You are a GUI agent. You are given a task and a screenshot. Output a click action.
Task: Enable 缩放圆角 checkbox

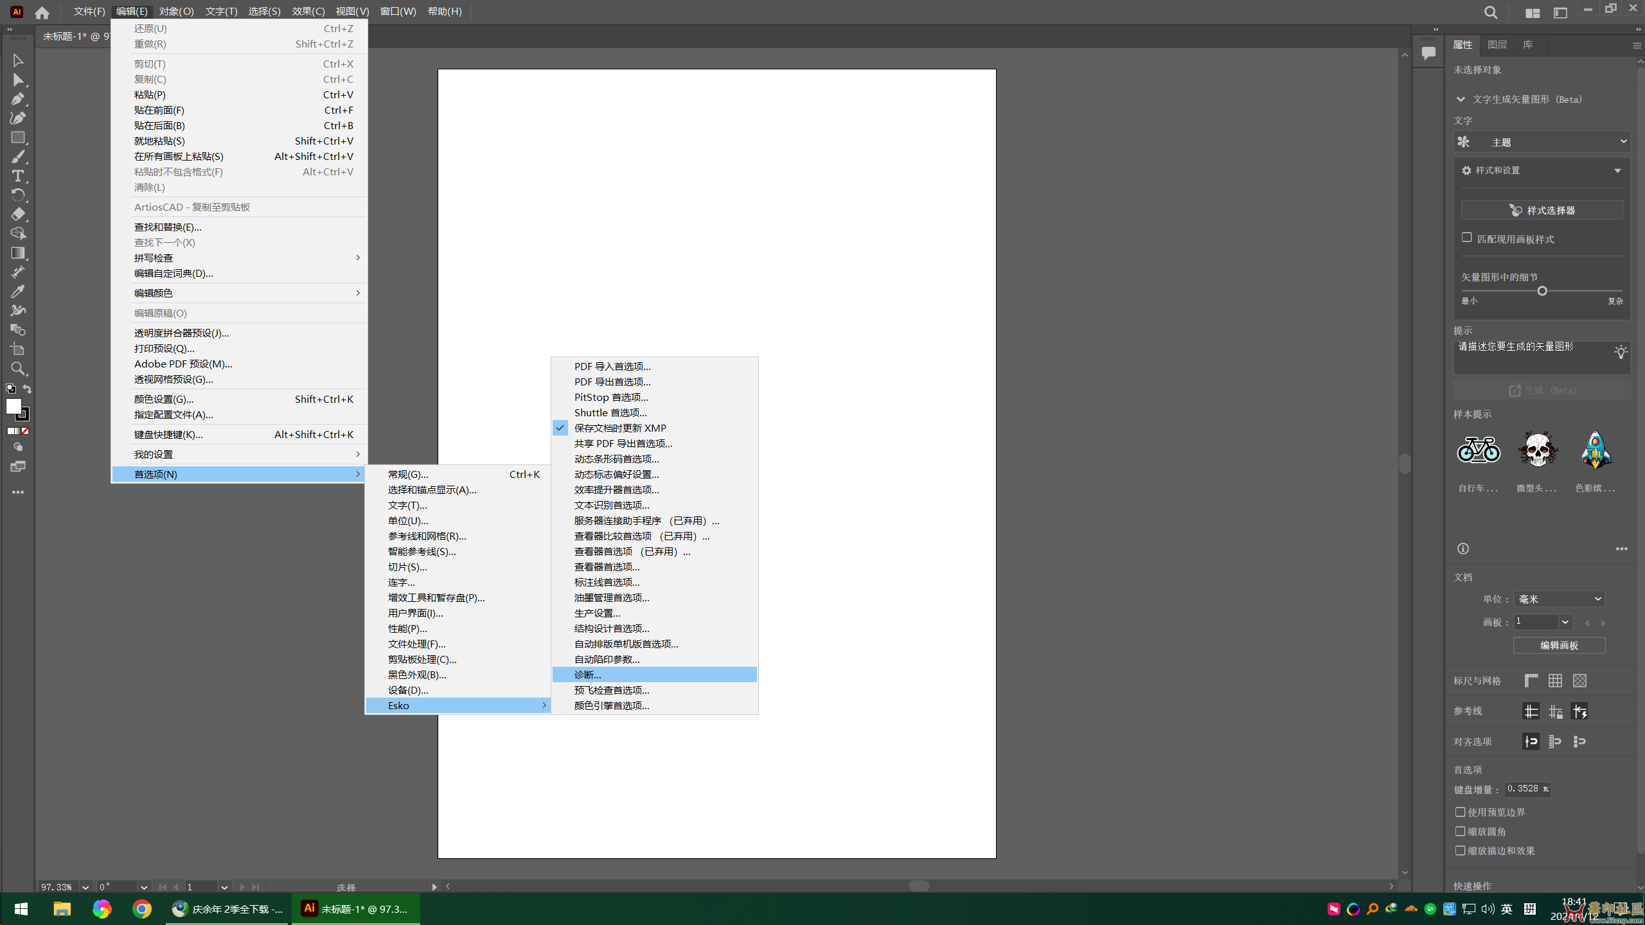coord(1461,831)
